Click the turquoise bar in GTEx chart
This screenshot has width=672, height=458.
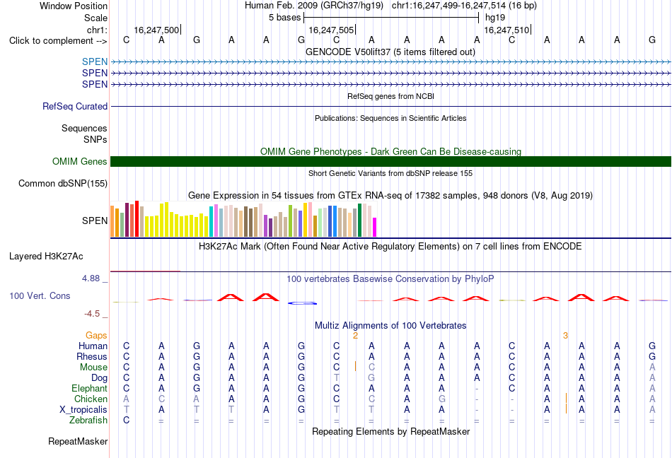(x=211, y=222)
